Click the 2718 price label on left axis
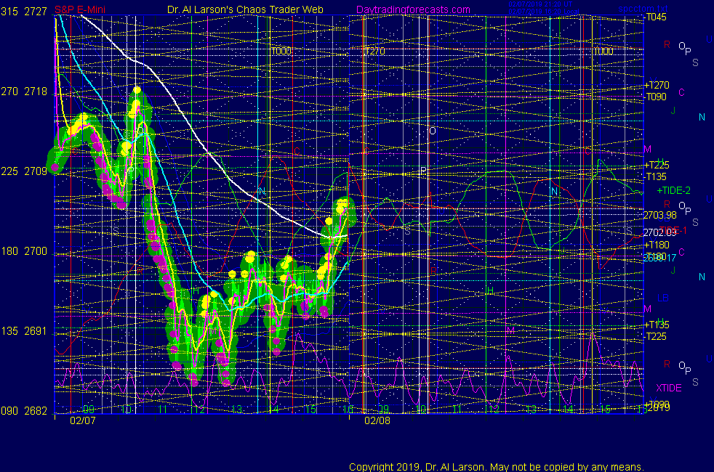This screenshot has height=472, width=714. pyautogui.click(x=36, y=92)
